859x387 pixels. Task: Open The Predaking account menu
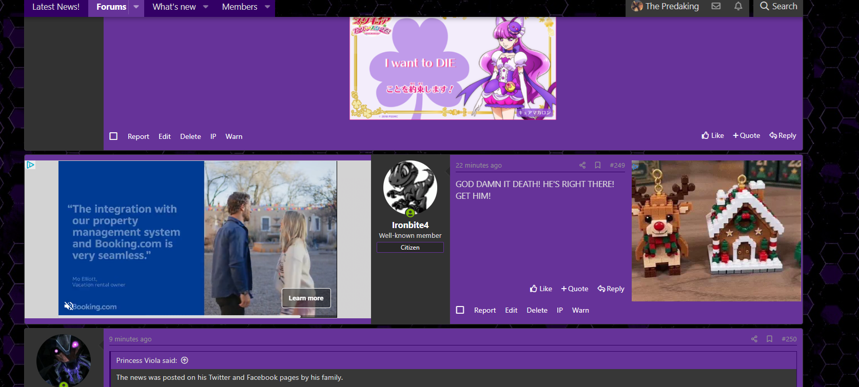pyautogui.click(x=665, y=6)
